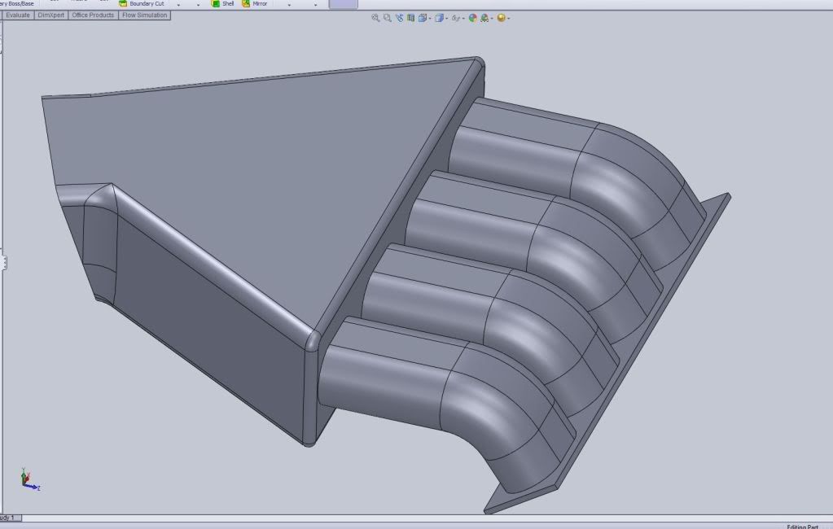Click the Shell feature button
The image size is (833, 529).
click(x=222, y=3)
